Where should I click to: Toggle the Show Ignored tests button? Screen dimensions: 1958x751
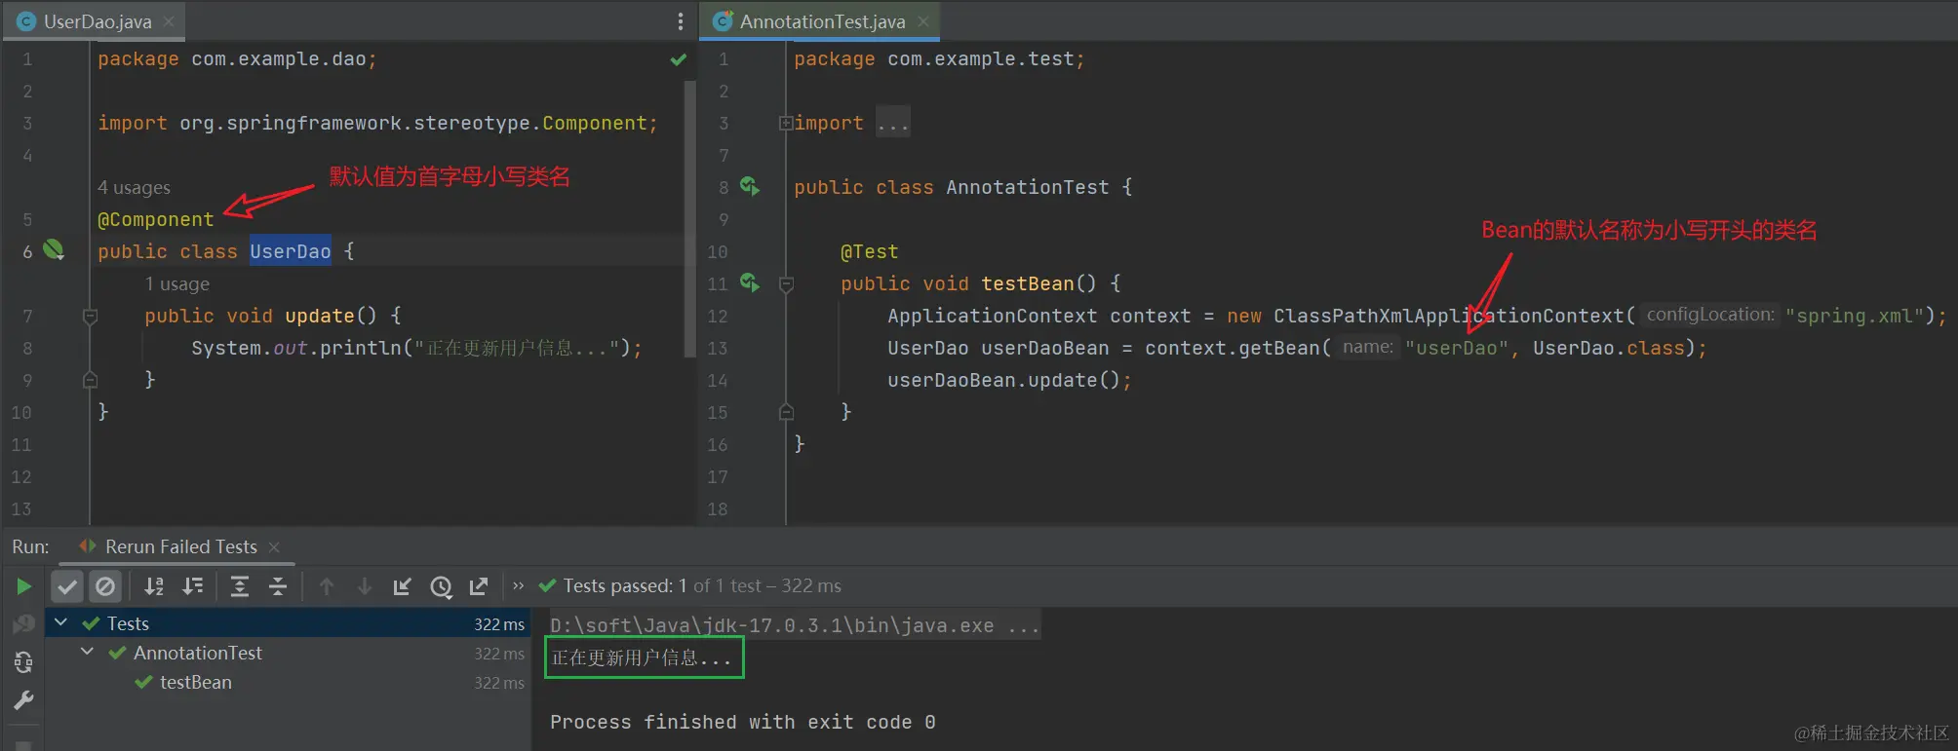point(105,586)
